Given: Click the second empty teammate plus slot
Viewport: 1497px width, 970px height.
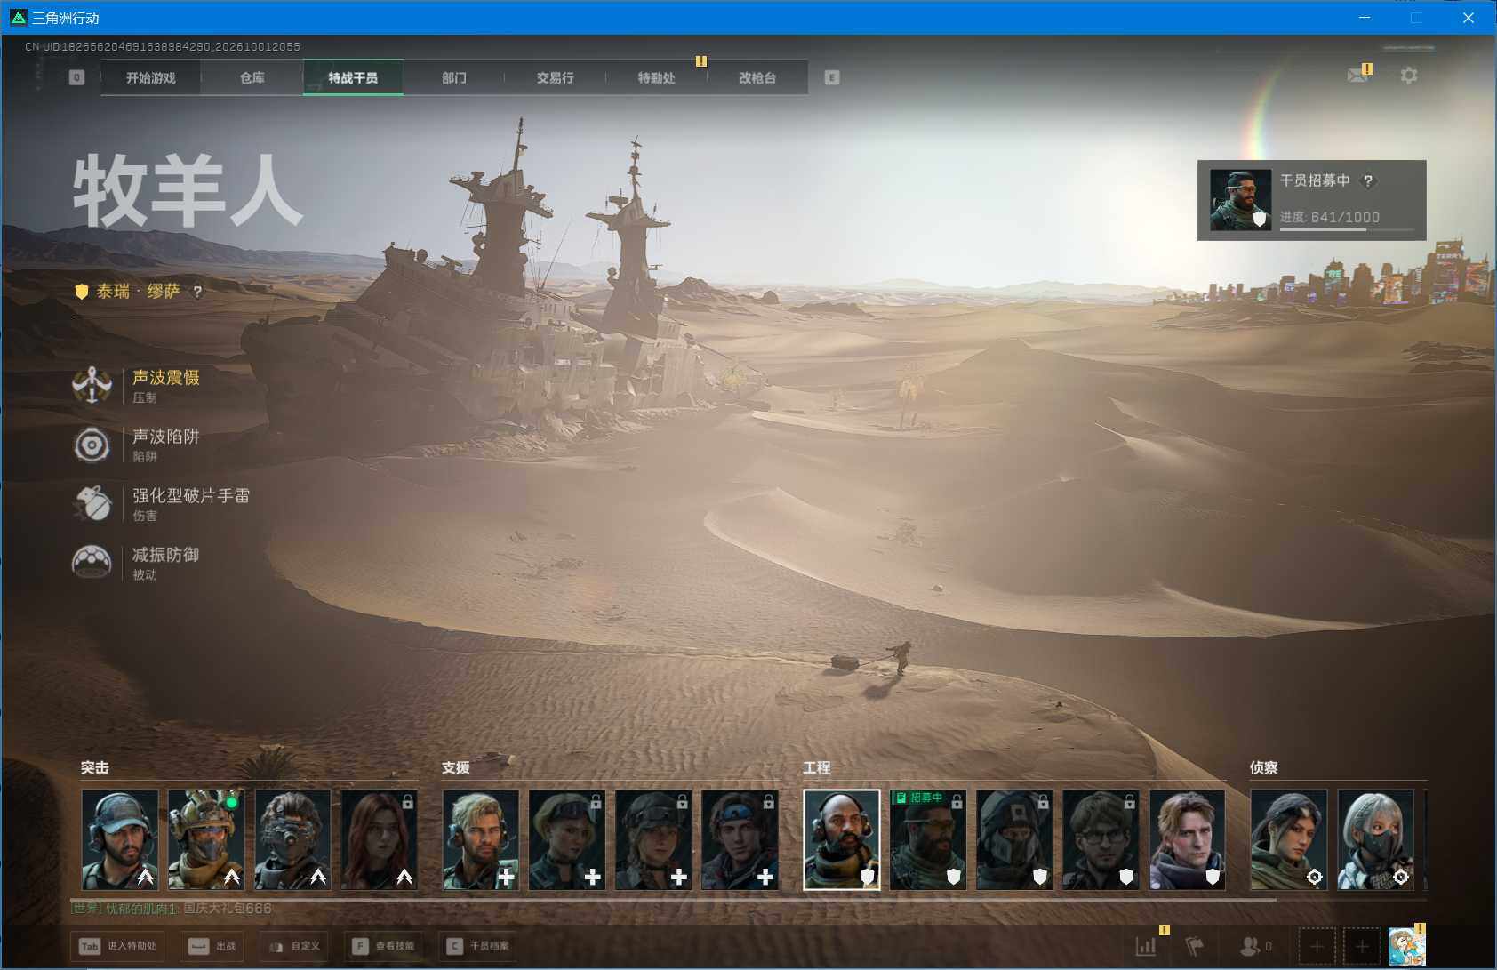Looking at the screenshot, I should coord(1362,946).
